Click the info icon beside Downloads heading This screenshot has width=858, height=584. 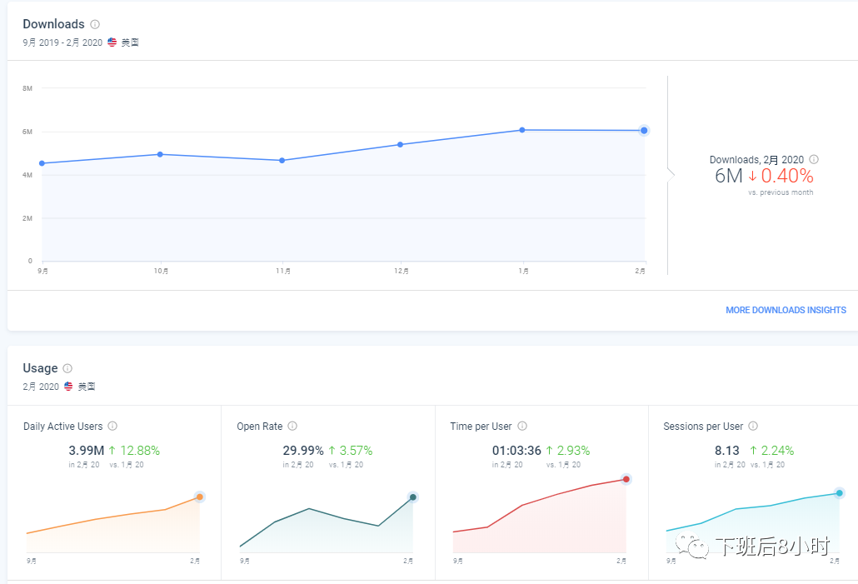[95, 24]
